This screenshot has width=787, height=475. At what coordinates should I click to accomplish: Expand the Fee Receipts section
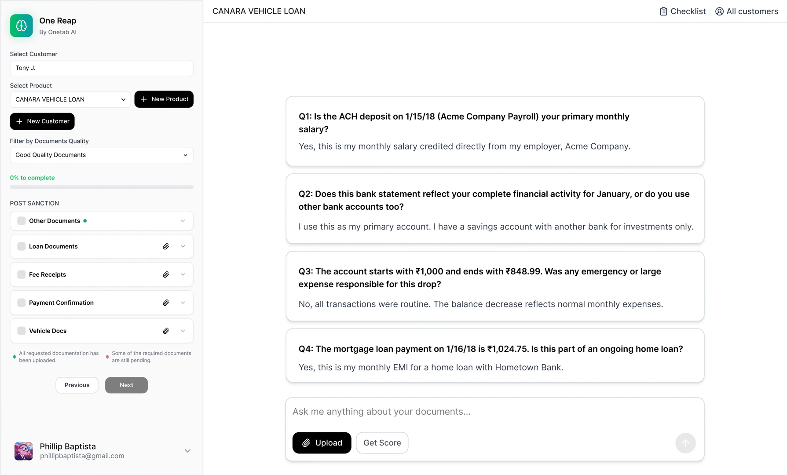183,274
